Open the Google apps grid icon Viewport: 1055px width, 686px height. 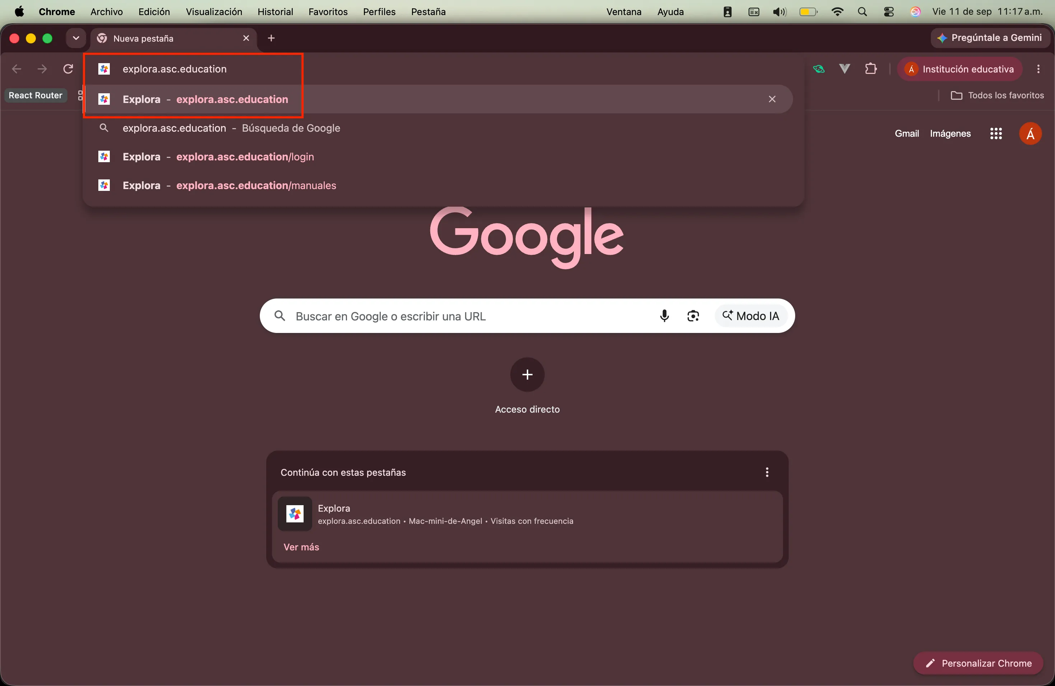click(x=996, y=133)
